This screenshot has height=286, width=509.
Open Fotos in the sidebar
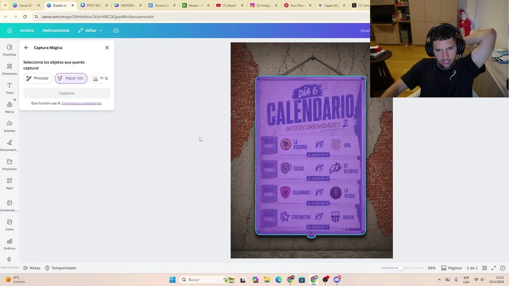coord(10,225)
